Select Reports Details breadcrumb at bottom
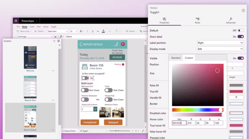 (x=69, y=131)
